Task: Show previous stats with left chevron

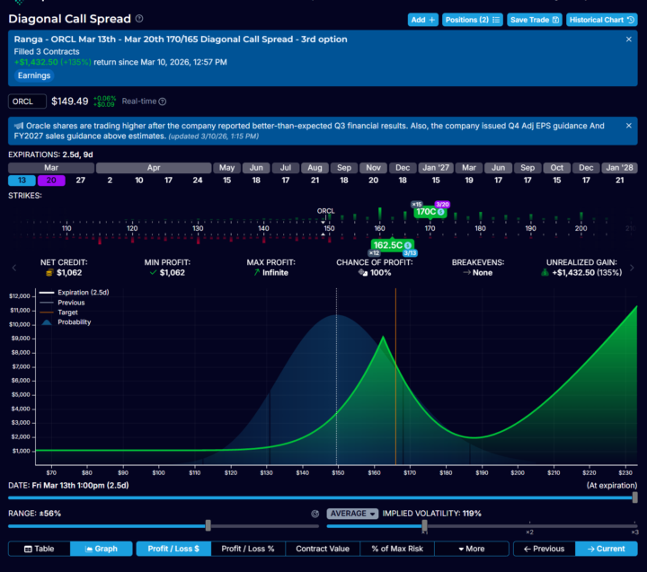Action: [14, 268]
